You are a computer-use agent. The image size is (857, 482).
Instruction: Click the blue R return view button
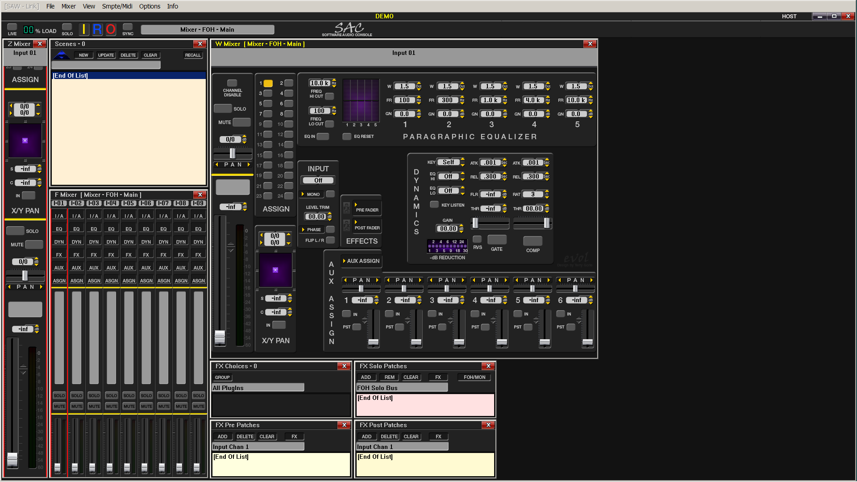pyautogui.click(x=97, y=29)
